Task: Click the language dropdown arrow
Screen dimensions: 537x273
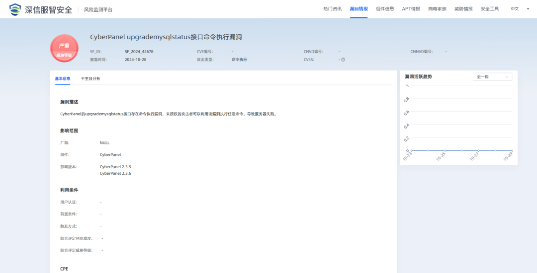Action: (528, 9)
